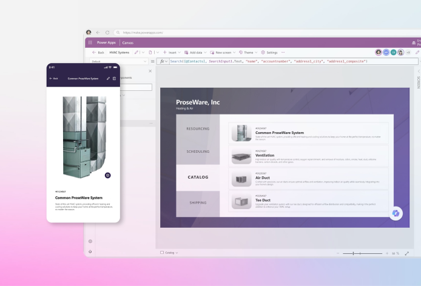The image size is (421, 286).
Task: Click the pencil icon at the toolbar's right edge
Action: pos(417,53)
